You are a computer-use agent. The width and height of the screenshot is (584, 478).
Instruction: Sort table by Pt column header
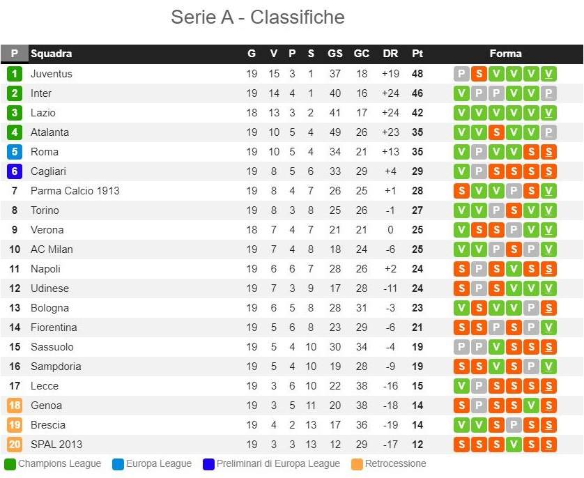417,54
